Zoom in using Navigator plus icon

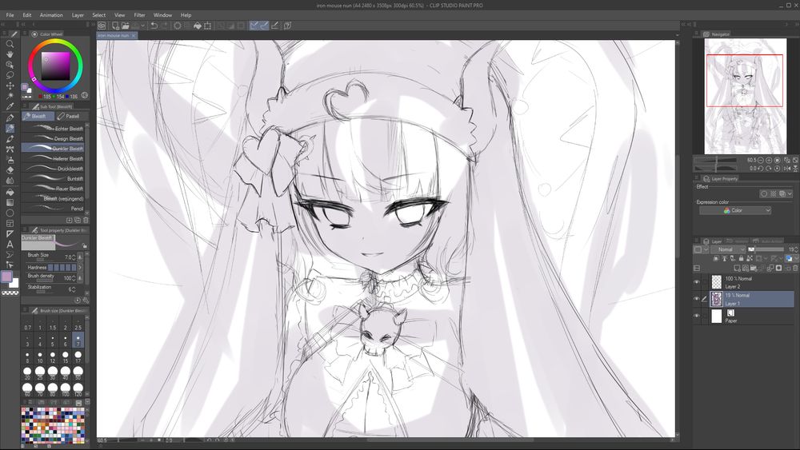(769, 160)
